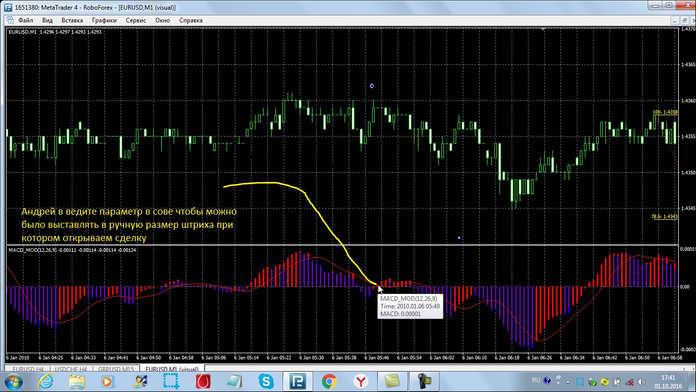Switch to the EURUSD,H4 chart tab
This screenshot has height=392, width=696.
click(x=28, y=369)
